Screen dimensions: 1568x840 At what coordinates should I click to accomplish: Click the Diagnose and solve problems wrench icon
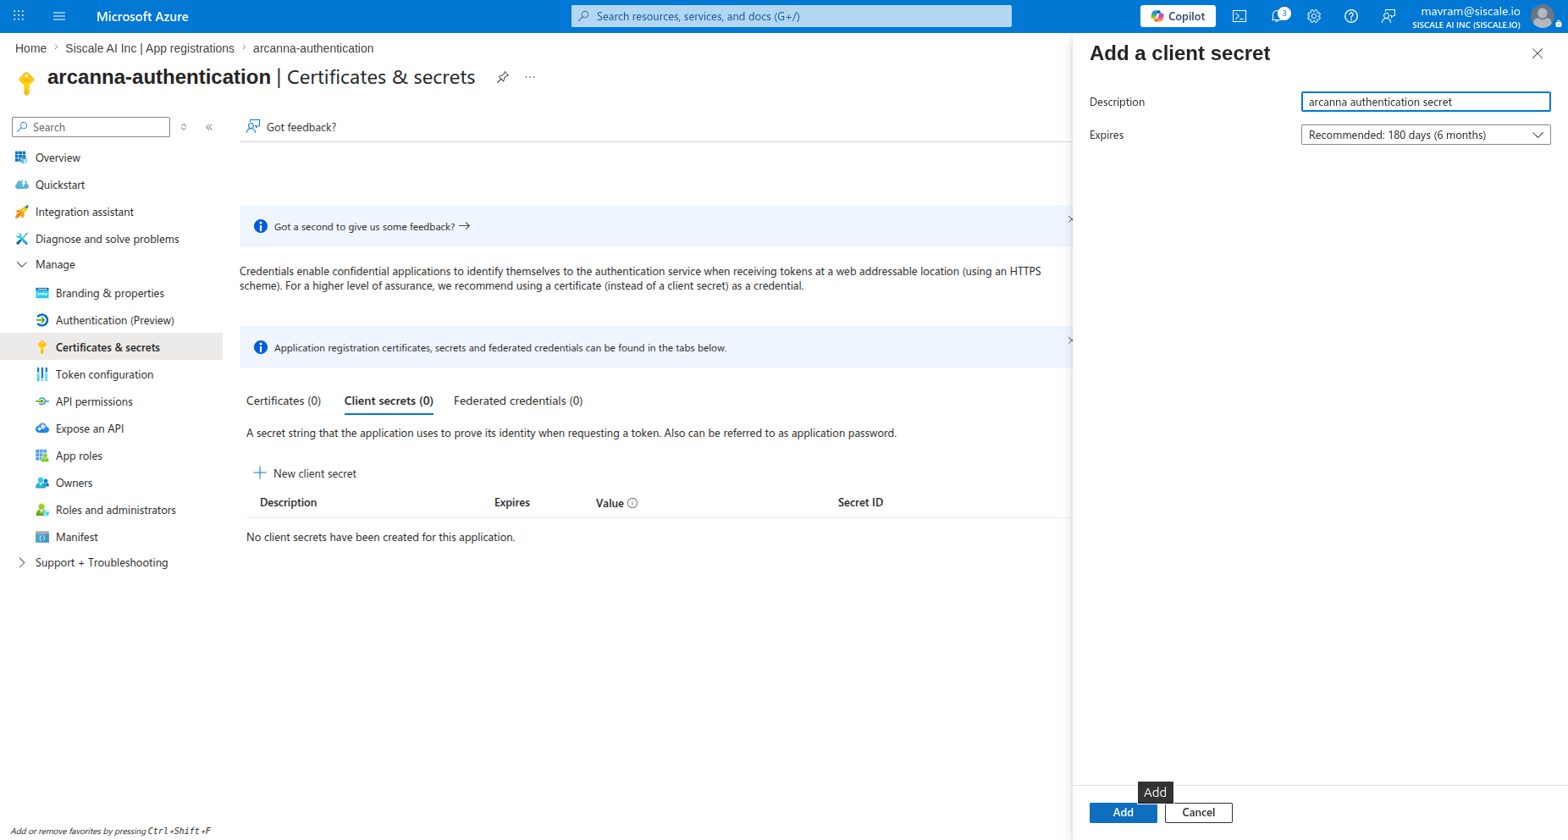pyautogui.click(x=22, y=239)
